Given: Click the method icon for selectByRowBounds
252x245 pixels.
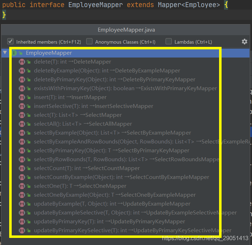Looking at the screenshot, I should coord(22,159).
